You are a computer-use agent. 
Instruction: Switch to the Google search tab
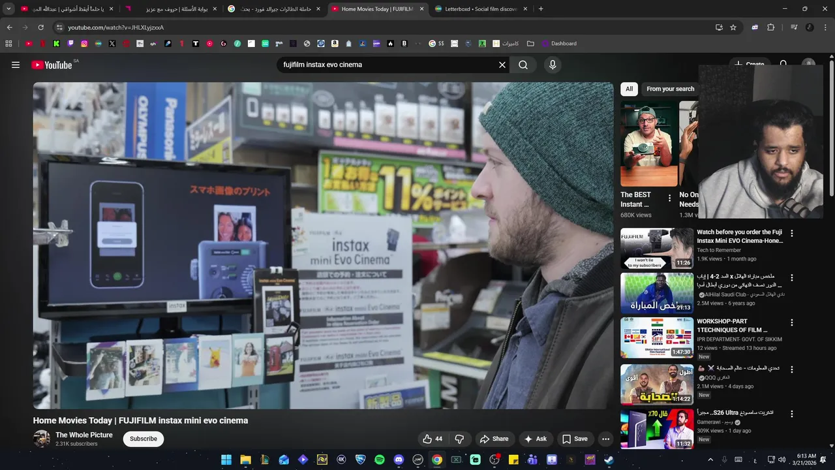[x=274, y=9]
